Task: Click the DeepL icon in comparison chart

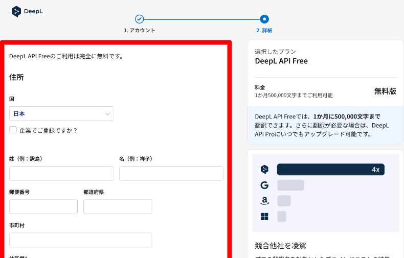Action: (264, 170)
